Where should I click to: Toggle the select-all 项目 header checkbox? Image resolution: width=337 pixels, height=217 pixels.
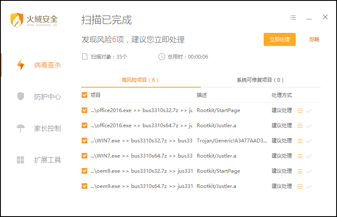point(85,95)
